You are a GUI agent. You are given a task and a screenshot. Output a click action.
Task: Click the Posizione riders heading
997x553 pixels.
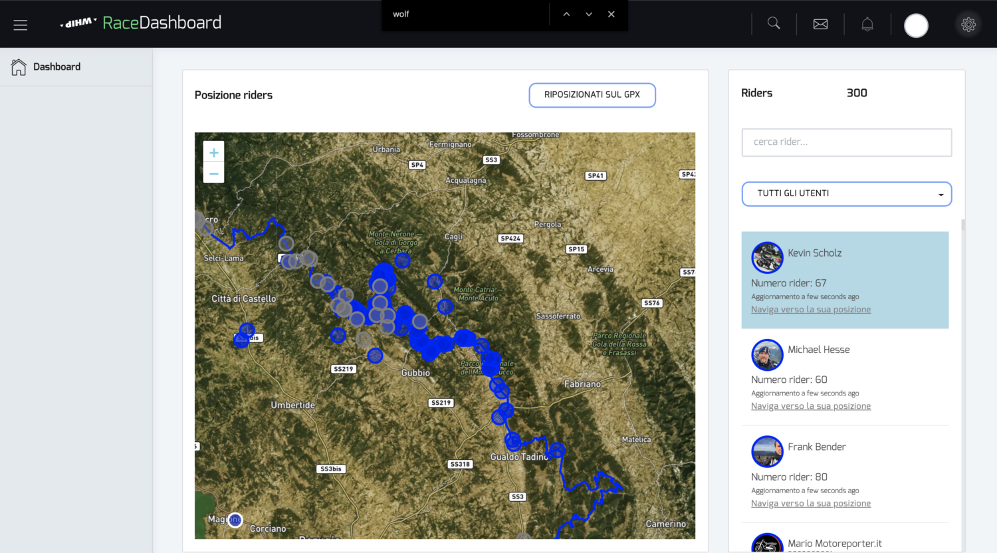(x=233, y=95)
